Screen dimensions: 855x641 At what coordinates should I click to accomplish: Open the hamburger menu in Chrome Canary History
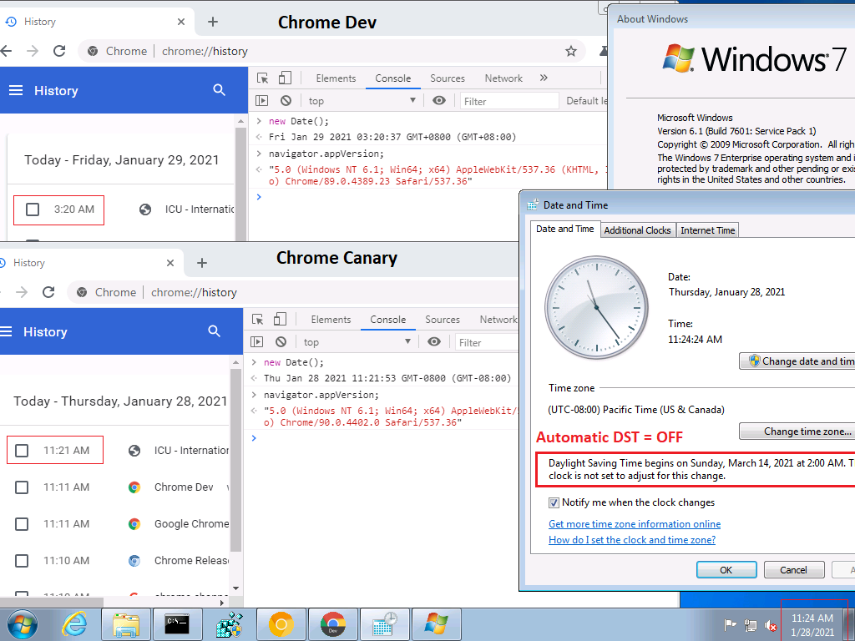6,331
